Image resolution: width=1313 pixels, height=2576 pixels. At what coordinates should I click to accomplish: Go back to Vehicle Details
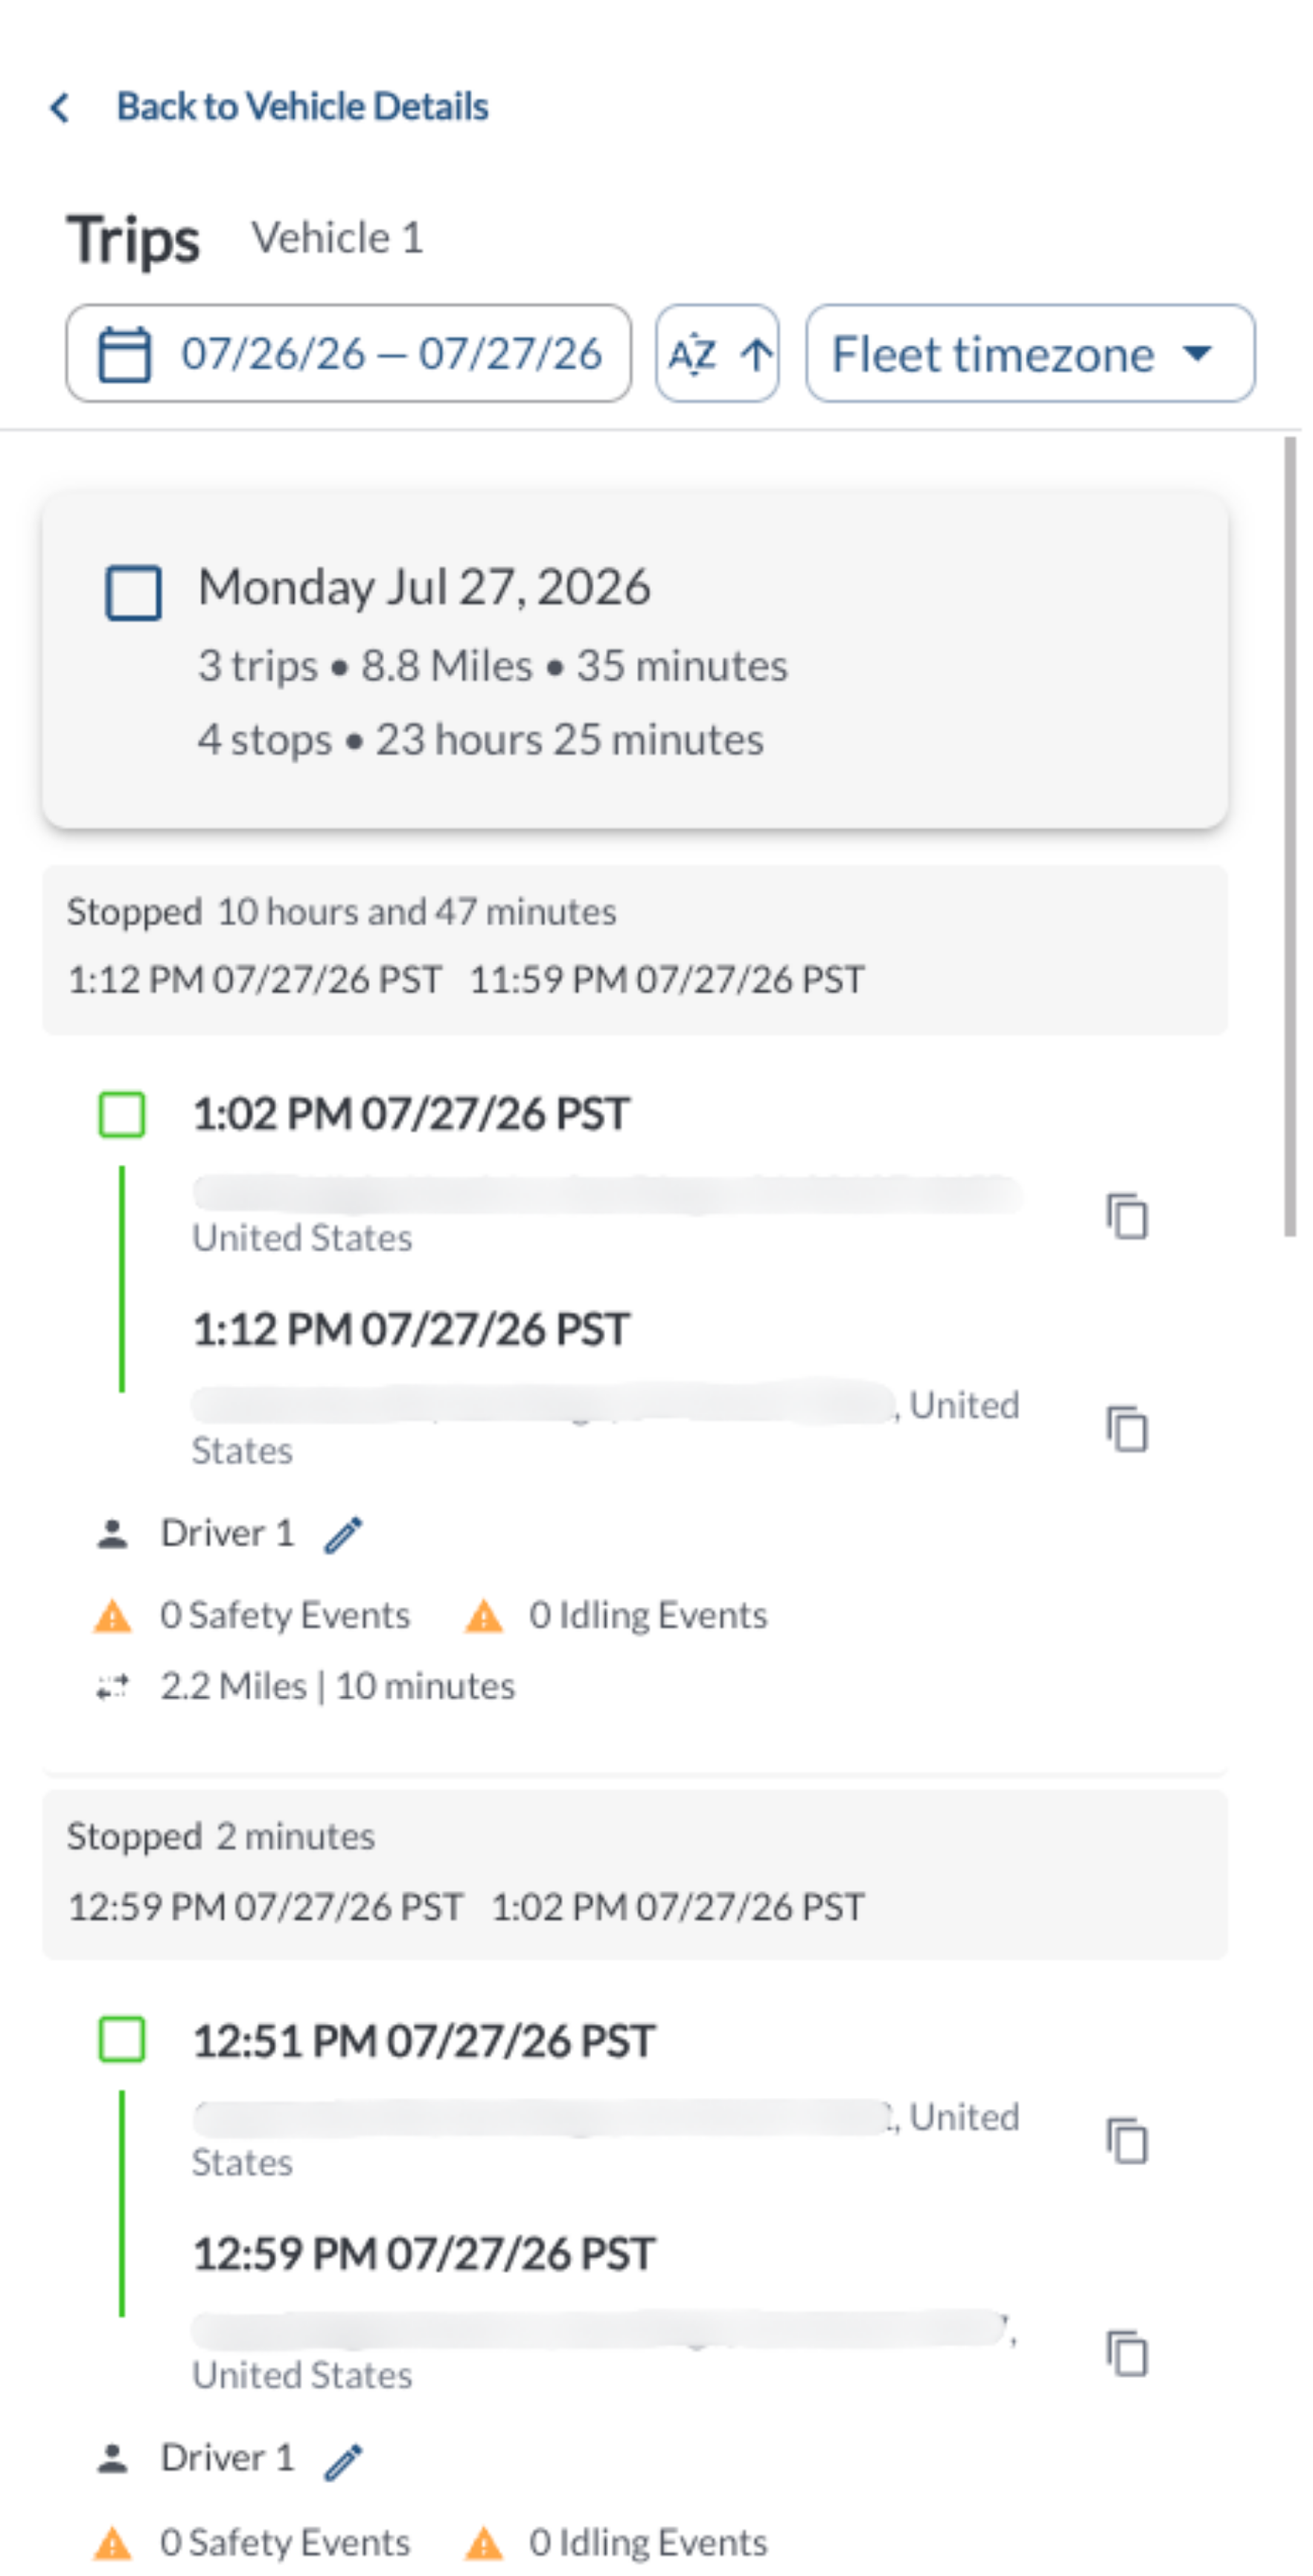coord(303,107)
